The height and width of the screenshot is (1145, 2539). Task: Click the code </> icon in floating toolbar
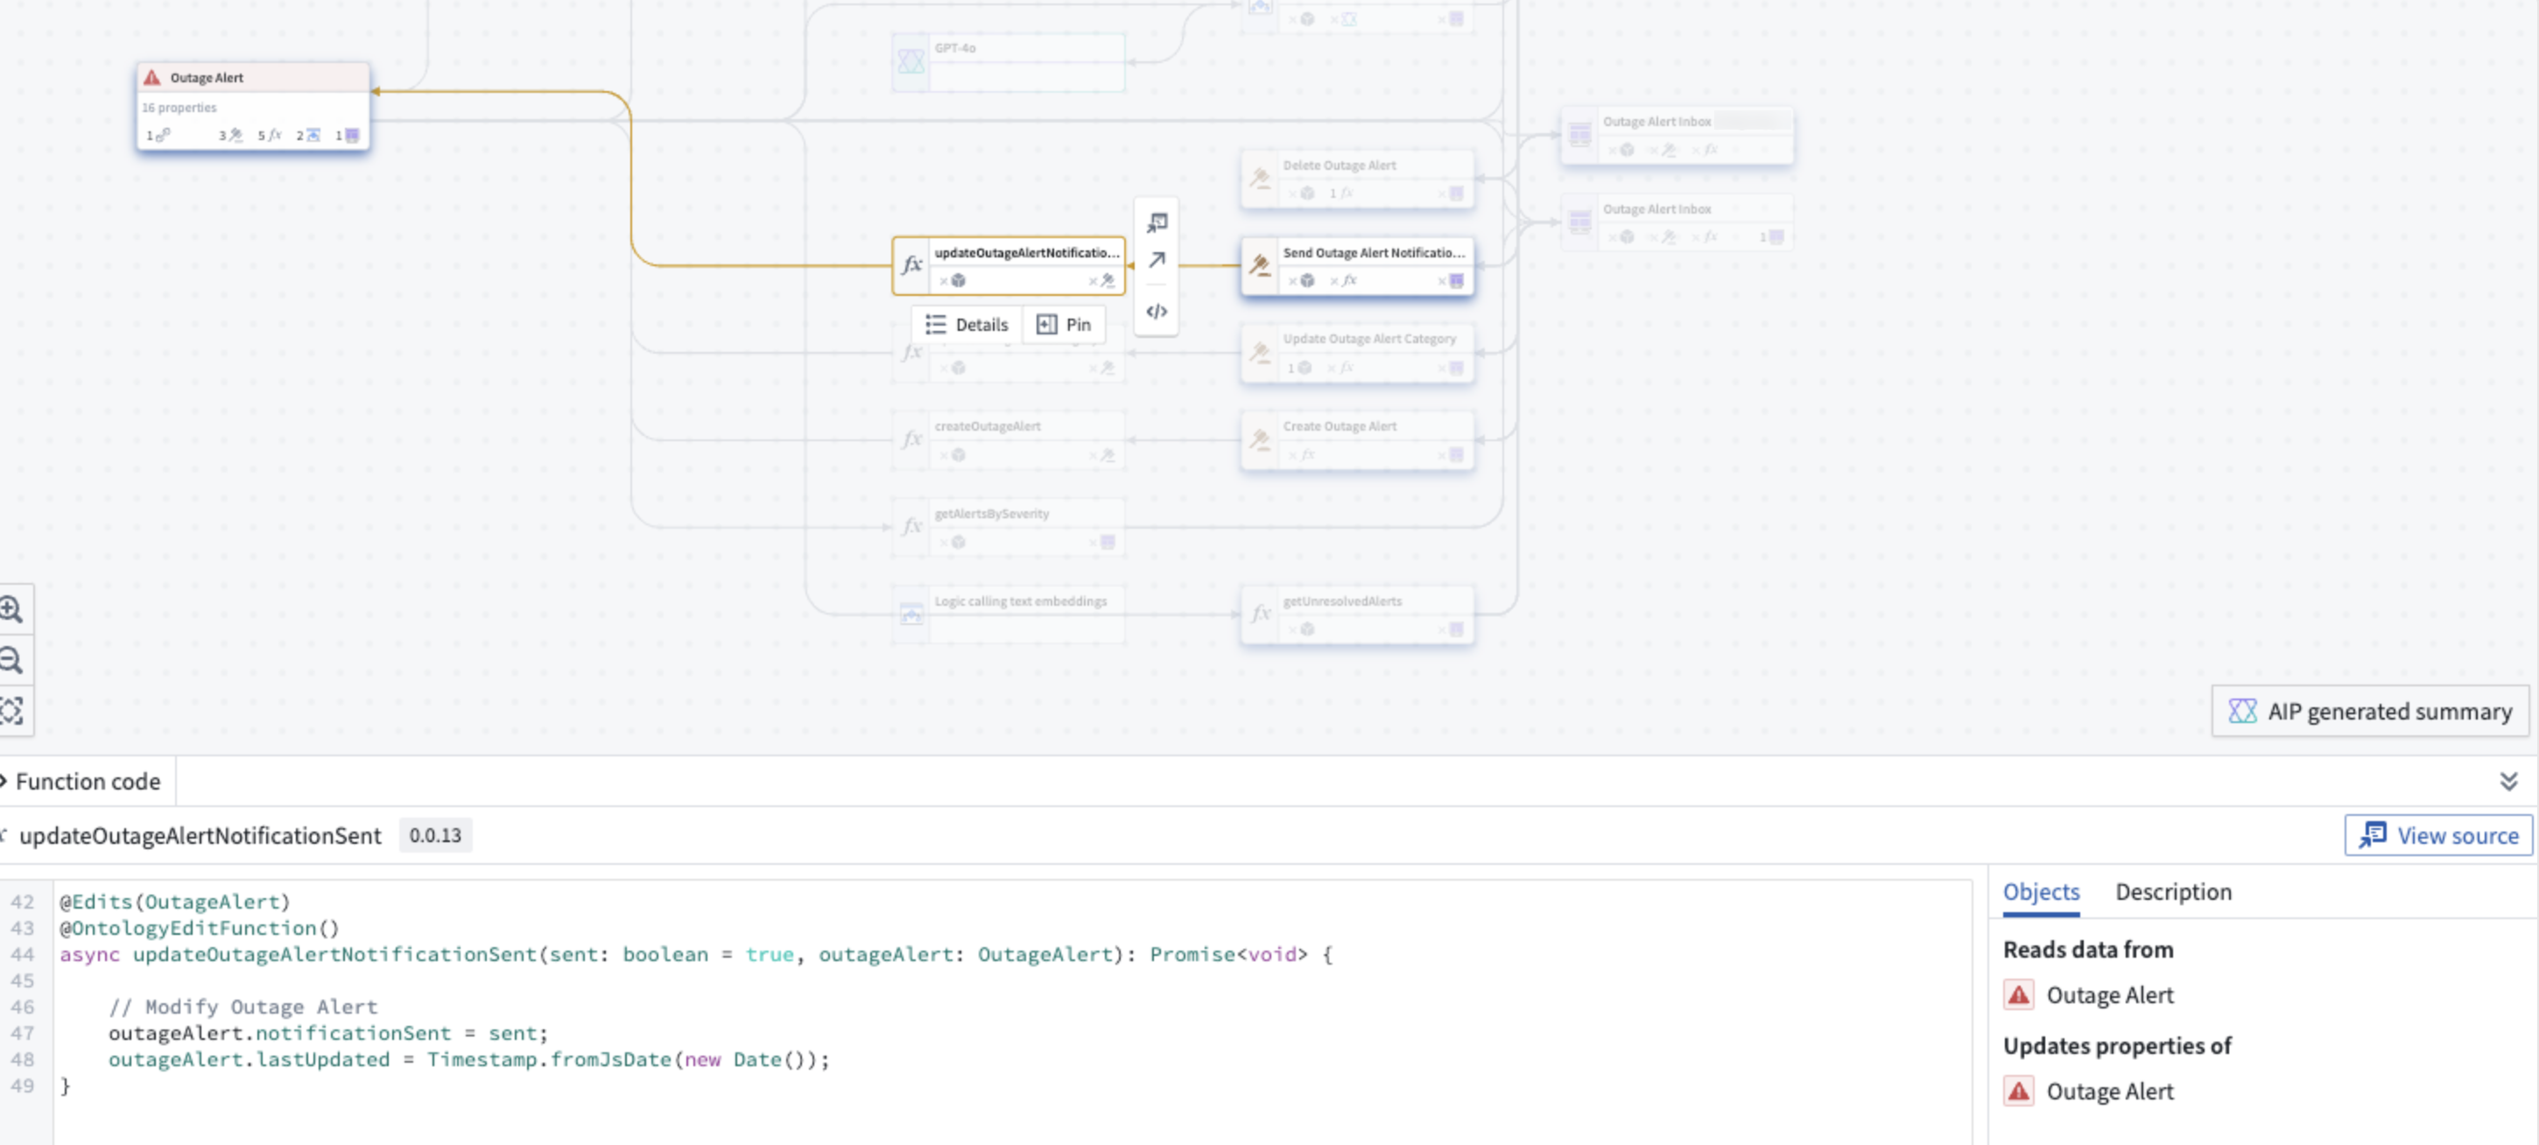(1157, 312)
